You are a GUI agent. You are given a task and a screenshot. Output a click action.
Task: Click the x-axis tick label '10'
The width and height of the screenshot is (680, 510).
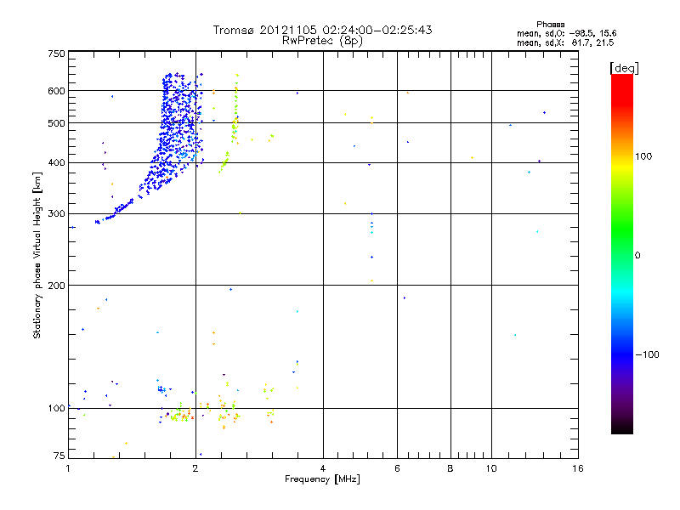click(491, 468)
